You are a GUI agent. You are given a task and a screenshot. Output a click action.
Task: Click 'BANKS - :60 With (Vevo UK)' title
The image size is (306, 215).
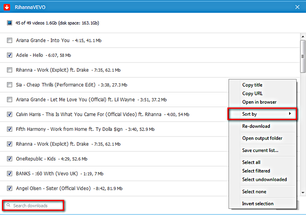(x=47, y=174)
